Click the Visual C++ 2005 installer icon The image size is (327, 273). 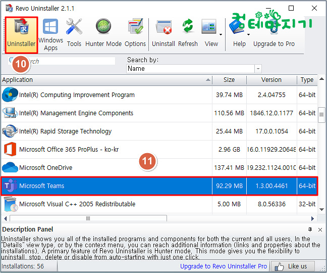10,204
